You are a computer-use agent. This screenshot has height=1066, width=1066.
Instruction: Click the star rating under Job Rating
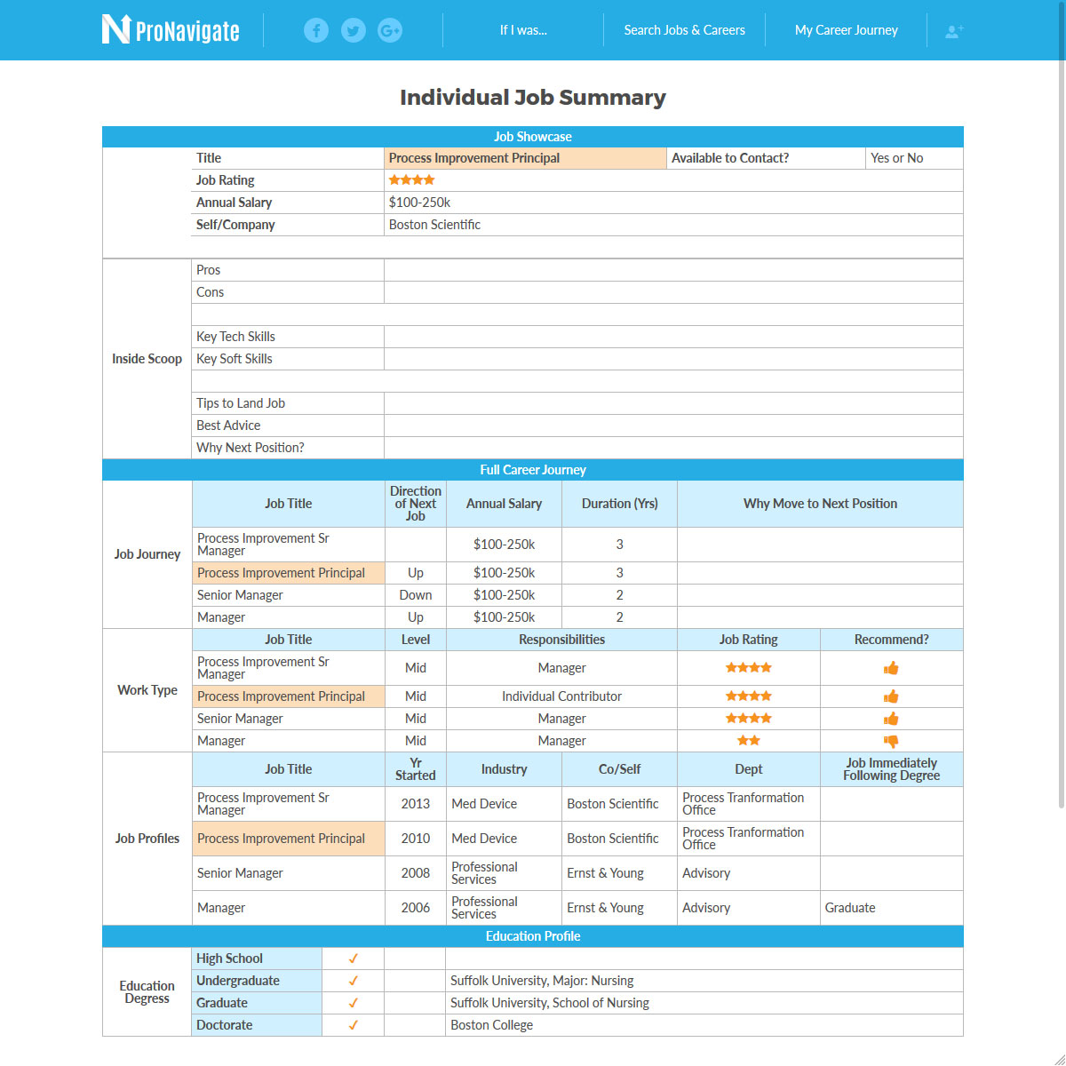411,180
